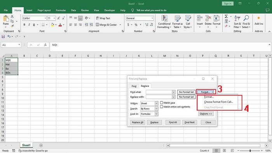Click the Format cells icon in ribbon
The image size is (272, 153).
(x=216, y=18)
